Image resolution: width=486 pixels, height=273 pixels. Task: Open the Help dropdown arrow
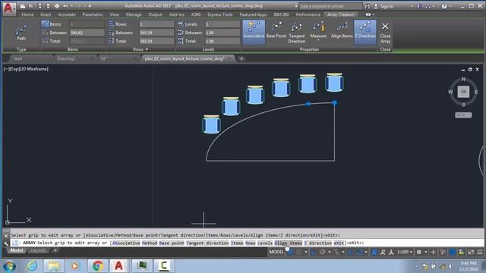coord(450,6)
